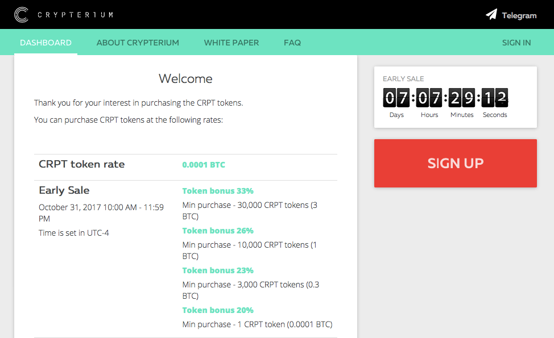This screenshot has width=554, height=338.
Task: Click the countdown Hours digits
Action: [429, 98]
